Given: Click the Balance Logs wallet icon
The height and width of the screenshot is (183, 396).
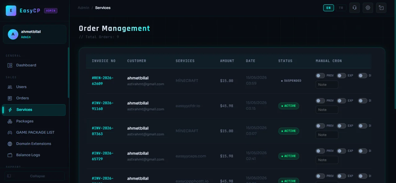Looking at the screenshot, I should point(10,155).
